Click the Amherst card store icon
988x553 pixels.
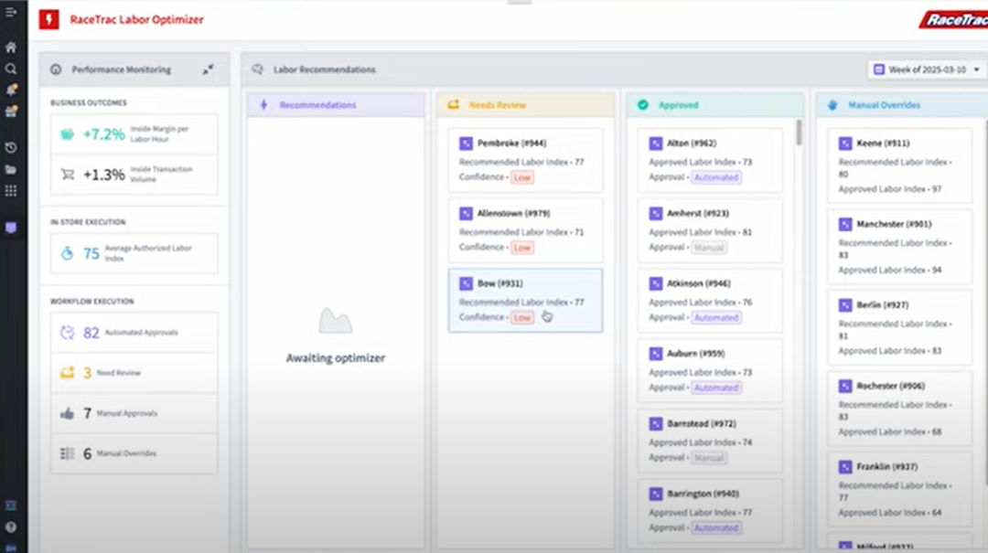pos(655,214)
